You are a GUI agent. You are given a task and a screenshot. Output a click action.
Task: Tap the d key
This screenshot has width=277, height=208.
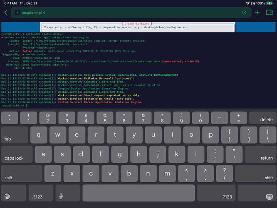(x=81, y=154)
